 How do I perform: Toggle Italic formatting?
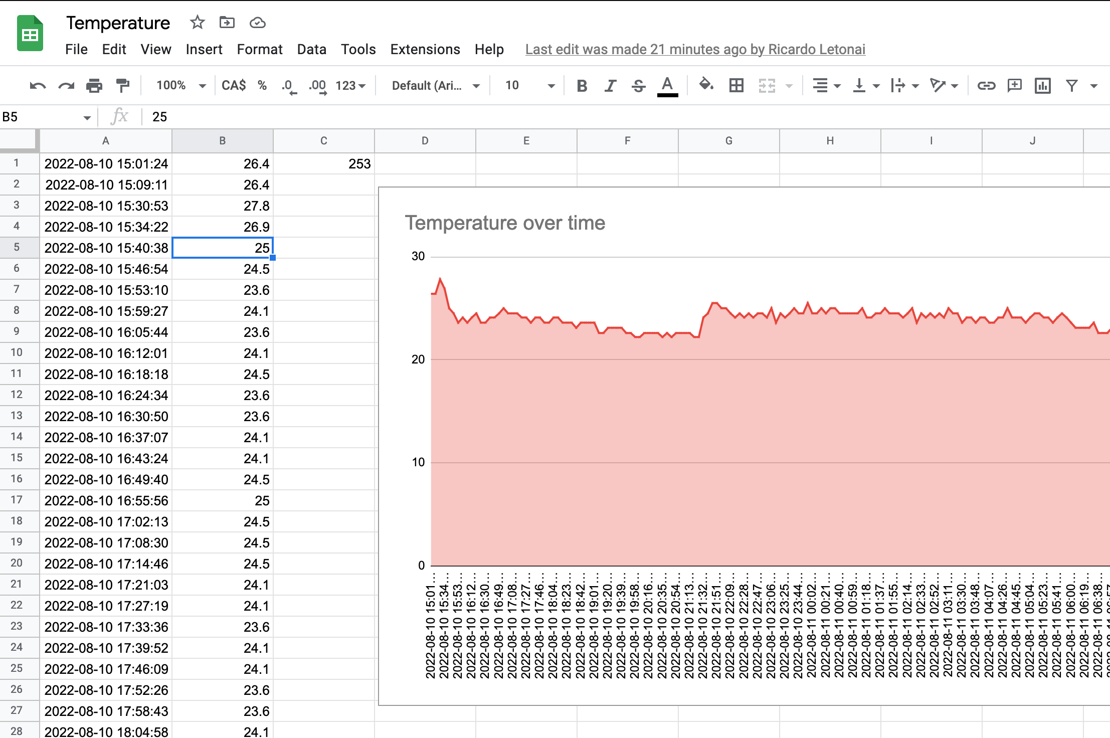[610, 86]
